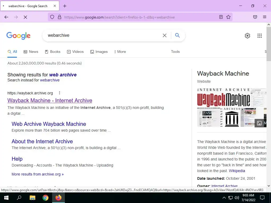
Task: Bookmark this page with the star
Action: coord(228,17)
